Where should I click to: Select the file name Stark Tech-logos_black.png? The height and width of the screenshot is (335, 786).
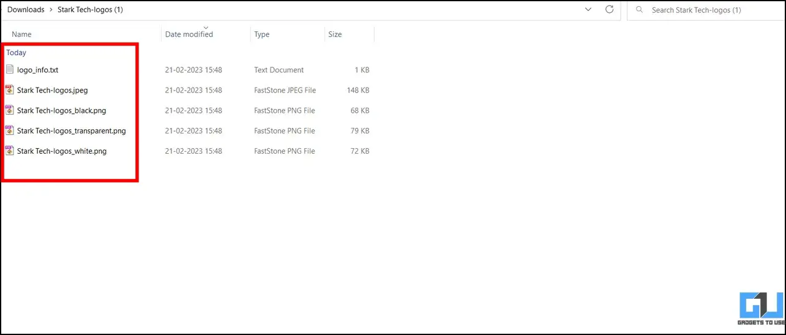coord(62,110)
